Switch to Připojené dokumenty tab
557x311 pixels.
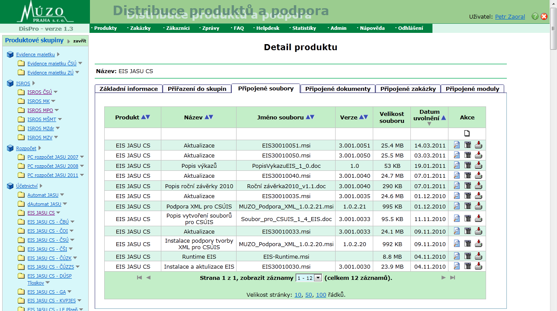tap(338, 89)
